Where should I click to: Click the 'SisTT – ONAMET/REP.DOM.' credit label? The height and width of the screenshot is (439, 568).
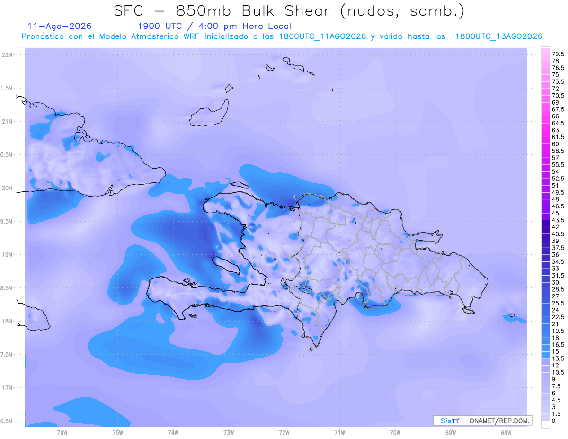pyautogui.click(x=483, y=421)
